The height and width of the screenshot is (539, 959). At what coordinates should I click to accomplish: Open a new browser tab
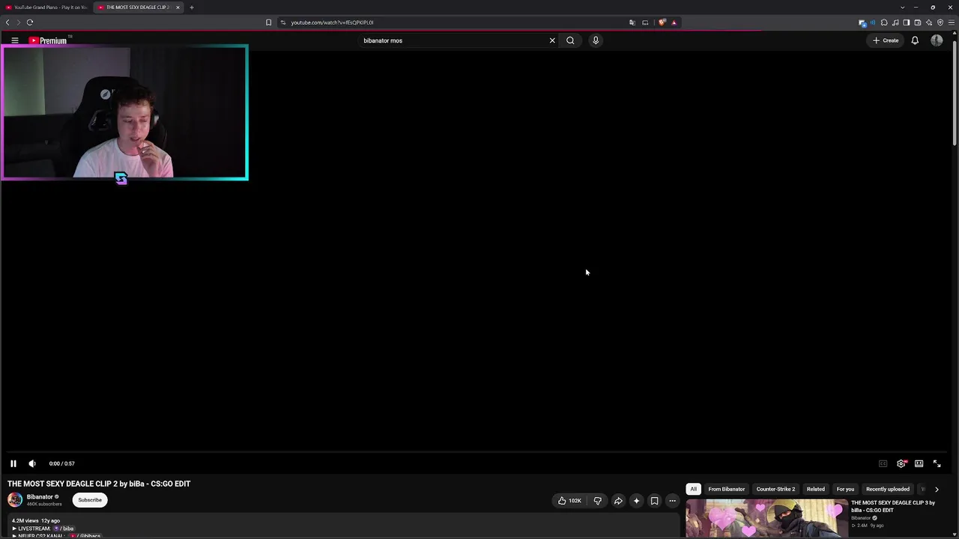point(192,7)
